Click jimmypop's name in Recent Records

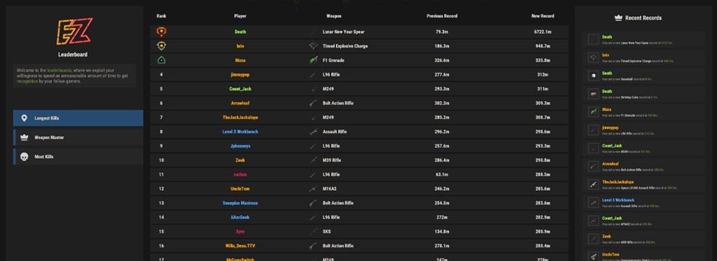point(611,128)
